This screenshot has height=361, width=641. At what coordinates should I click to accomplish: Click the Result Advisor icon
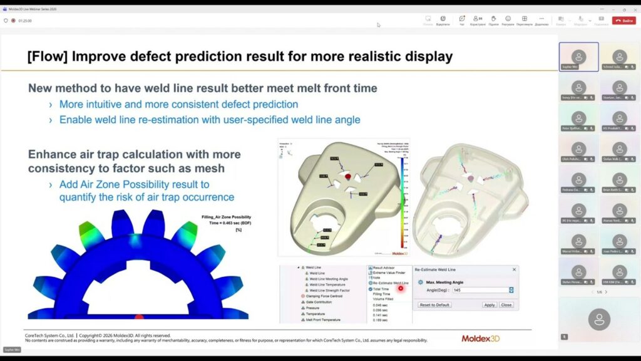(371, 267)
